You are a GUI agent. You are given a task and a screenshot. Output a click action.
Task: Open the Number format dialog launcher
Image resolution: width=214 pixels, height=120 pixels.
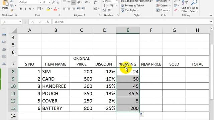click(x=118, y=15)
